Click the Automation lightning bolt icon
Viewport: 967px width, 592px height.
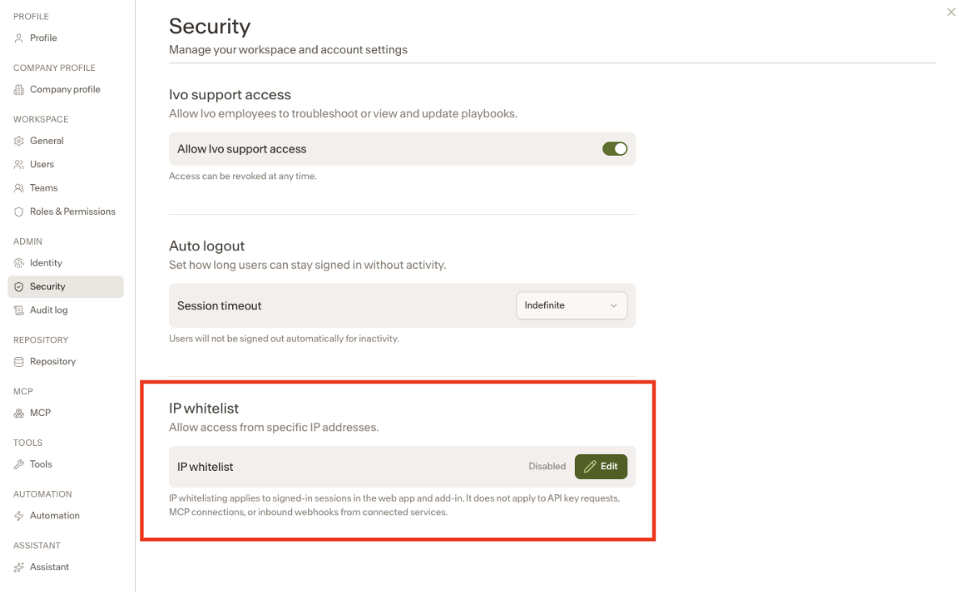point(19,515)
